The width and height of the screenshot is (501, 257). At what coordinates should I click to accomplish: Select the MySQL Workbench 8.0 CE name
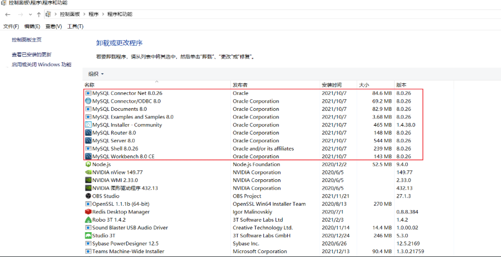[x=123, y=157]
